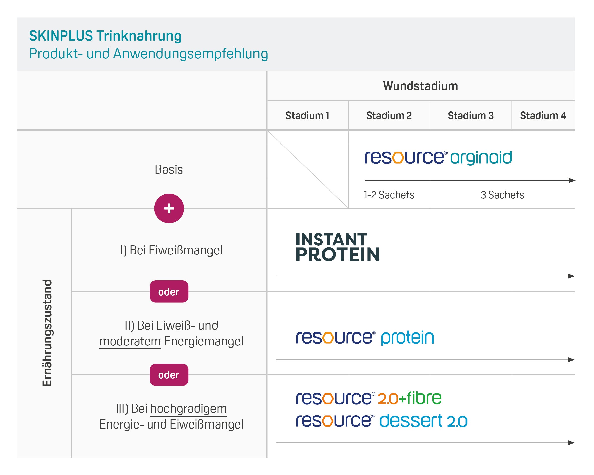Image resolution: width=594 pixels, height=475 pixels.
Task: Click the 1-2 Sachets dosage cell
Action: tap(389, 195)
